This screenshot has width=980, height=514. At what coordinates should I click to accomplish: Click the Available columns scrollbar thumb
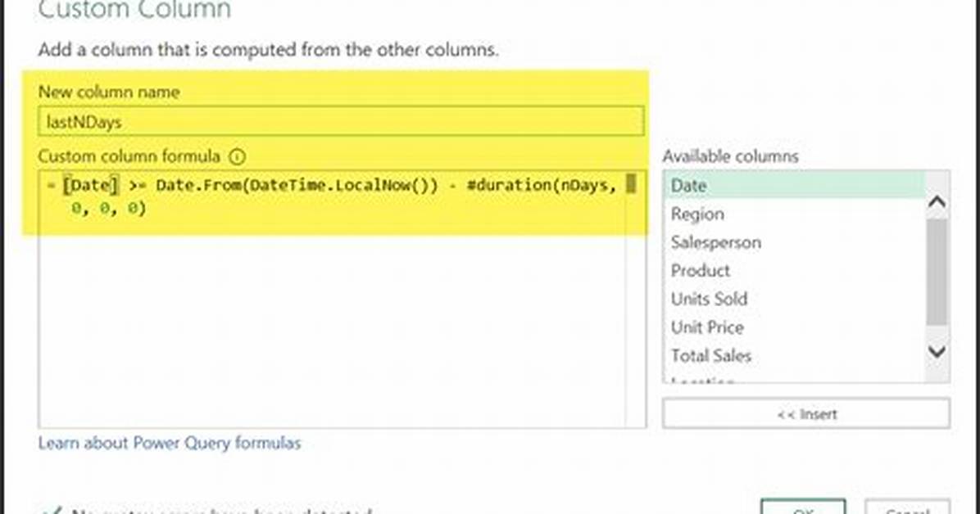[x=937, y=273]
